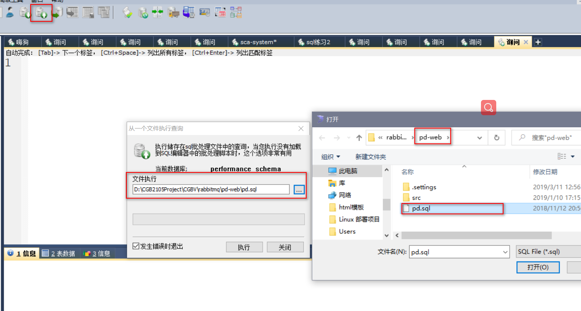Click the rabbi... breadcrumb segment
581x311 pixels.
pyautogui.click(x=397, y=137)
